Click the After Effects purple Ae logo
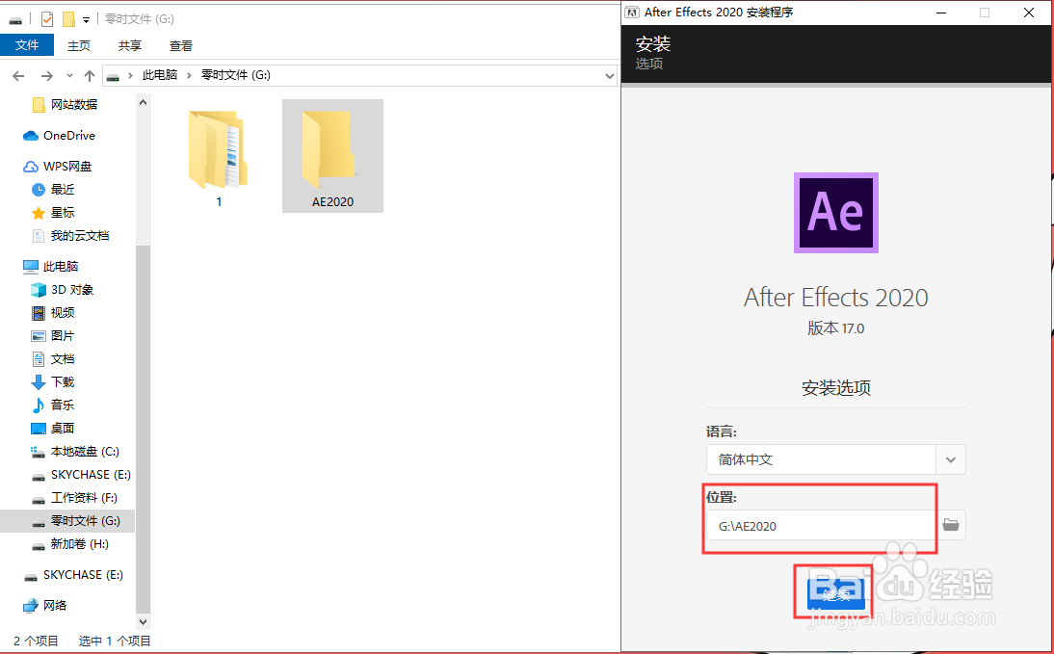 (834, 213)
